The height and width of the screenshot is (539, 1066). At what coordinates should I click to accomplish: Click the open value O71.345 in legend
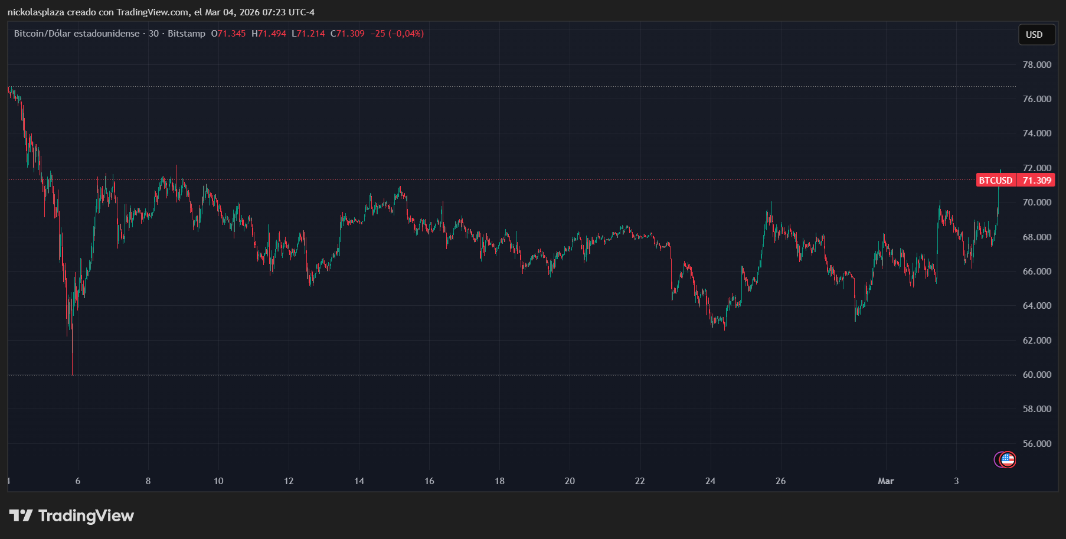(x=228, y=34)
